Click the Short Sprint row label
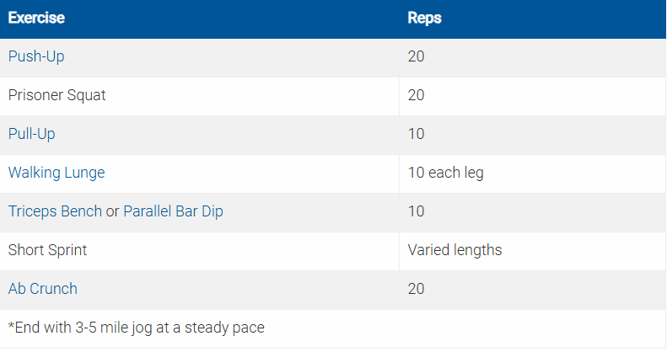Screen dimensions: 667x352 coord(47,250)
